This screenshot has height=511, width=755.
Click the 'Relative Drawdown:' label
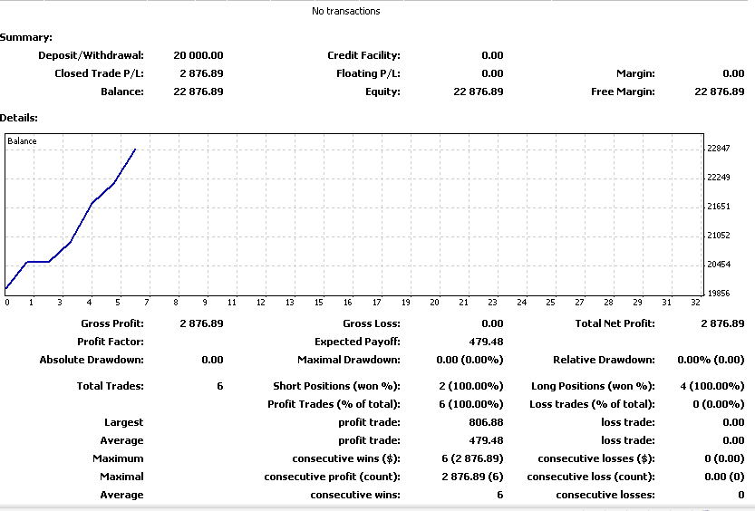tap(604, 360)
